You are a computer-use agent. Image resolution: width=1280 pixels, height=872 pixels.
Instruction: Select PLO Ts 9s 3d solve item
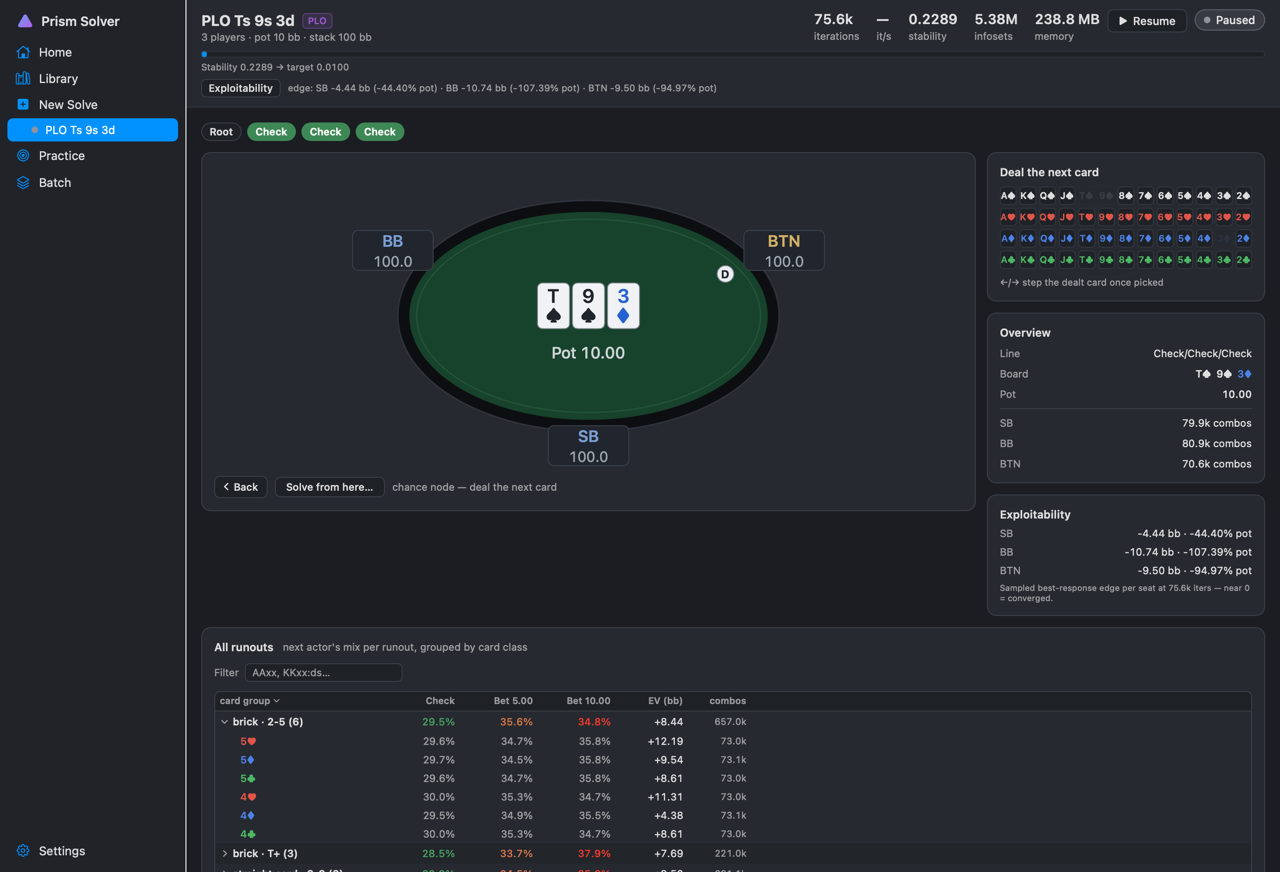pos(93,130)
